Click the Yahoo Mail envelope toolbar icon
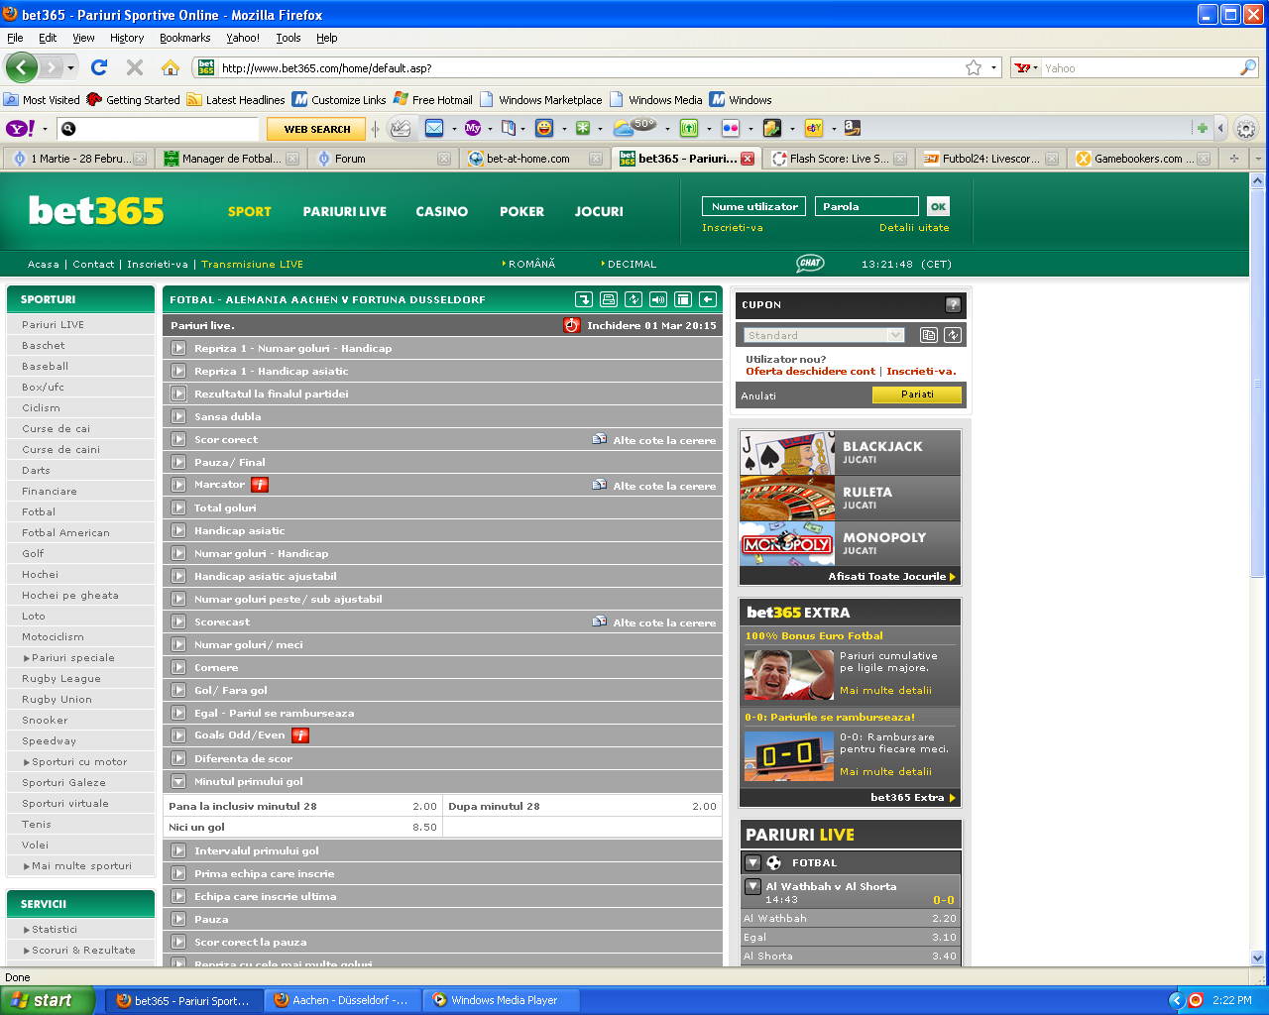 [x=434, y=128]
